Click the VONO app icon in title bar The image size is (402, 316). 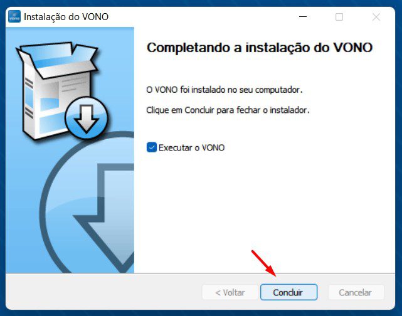pyautogui.click(x=14, y=17)
